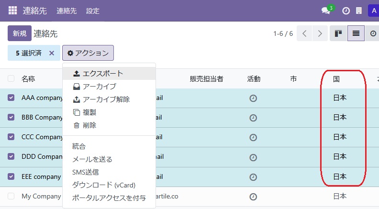
Task: Go to next page of records
Action: pyautogui.click(x=320, y=33)
